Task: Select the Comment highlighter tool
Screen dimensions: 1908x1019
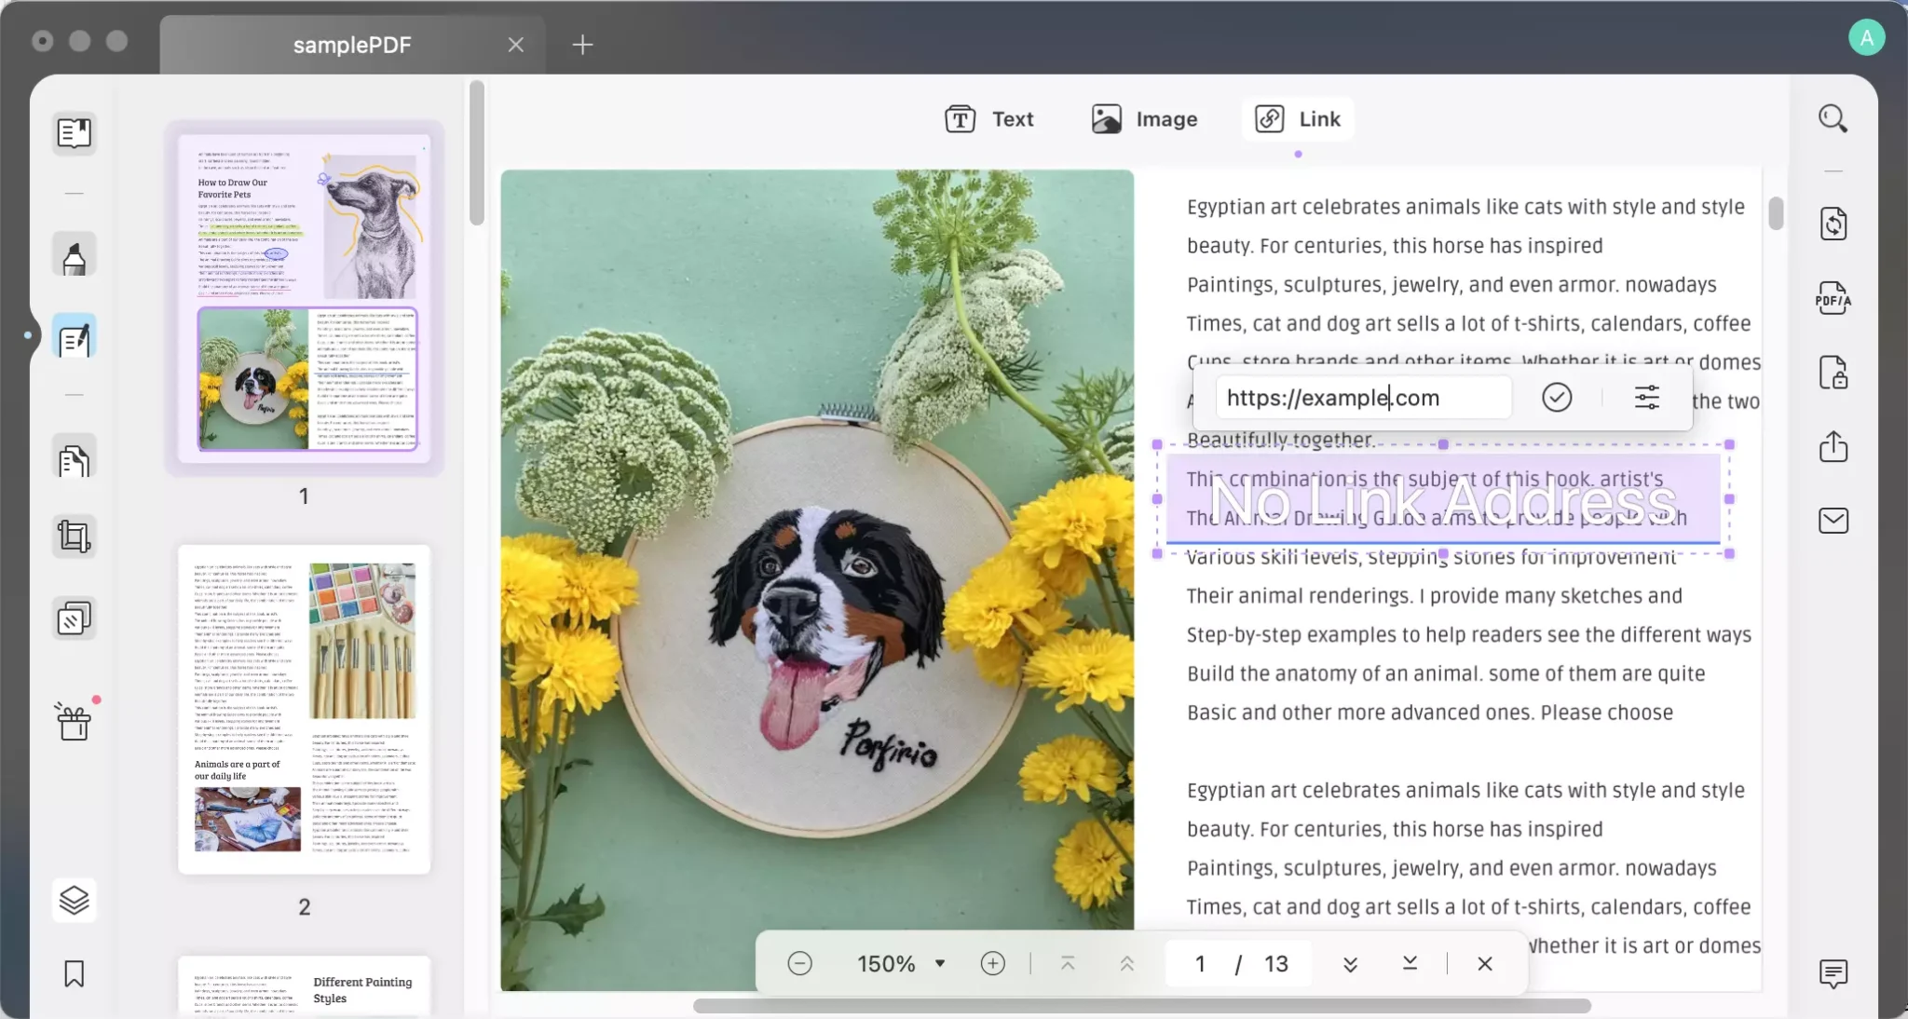Action: click(x=74, y=256)
